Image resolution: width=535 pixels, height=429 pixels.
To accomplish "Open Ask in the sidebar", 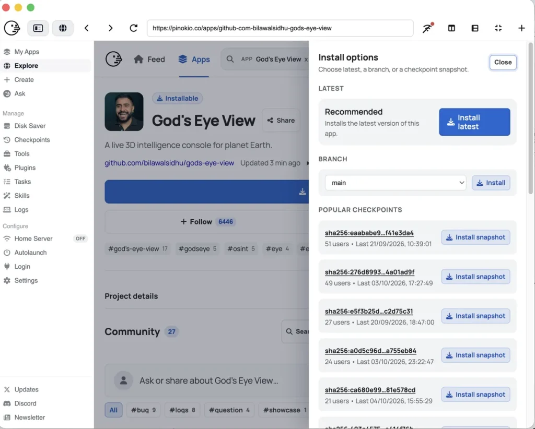I will pos(45,94).
